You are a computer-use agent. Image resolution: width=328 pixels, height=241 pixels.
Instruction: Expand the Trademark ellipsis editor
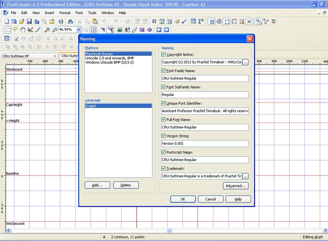tap(245, 176)
